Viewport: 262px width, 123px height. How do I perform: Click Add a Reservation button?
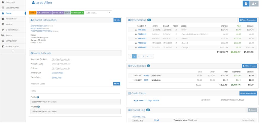point(248,20)
